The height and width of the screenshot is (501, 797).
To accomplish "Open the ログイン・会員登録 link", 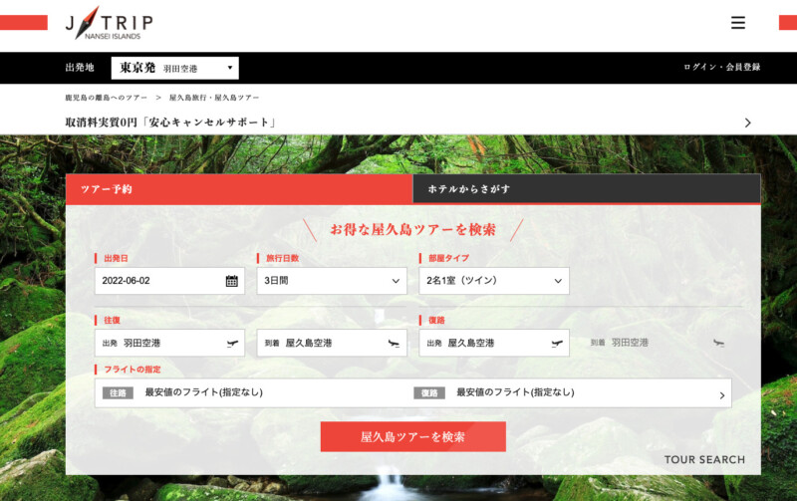I will coord(721,67).
